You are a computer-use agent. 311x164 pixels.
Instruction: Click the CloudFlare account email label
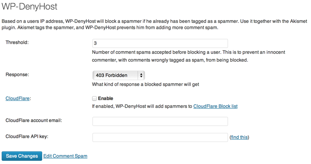point(34,120)
